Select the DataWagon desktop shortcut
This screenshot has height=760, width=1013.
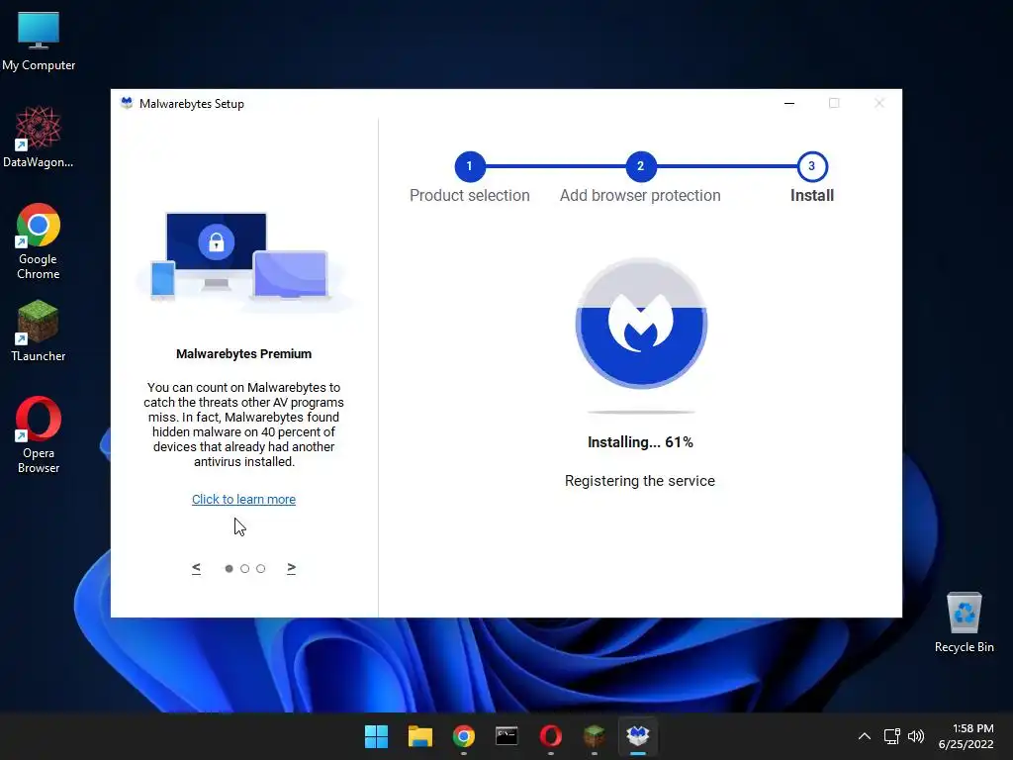point(39,137)
